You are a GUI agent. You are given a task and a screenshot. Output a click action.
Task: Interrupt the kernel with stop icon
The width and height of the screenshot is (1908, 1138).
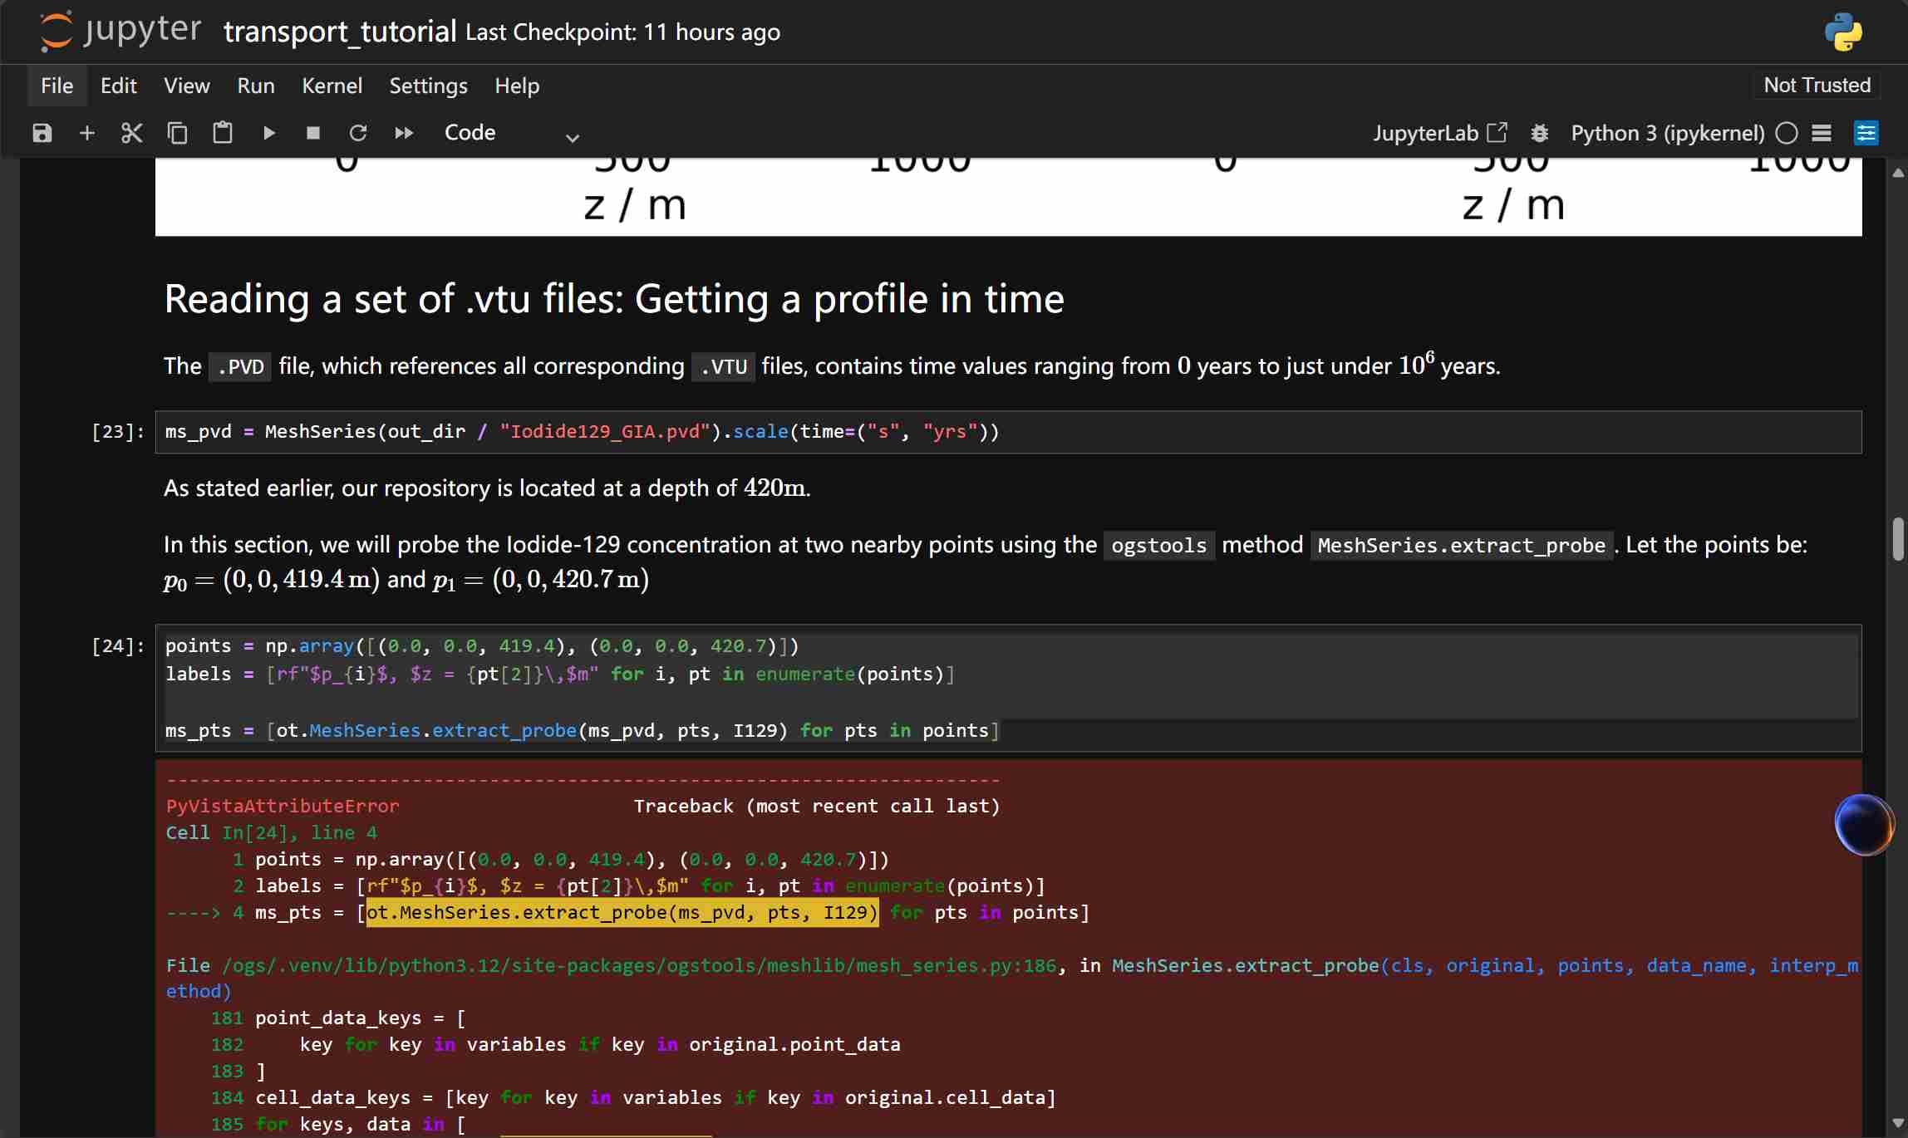point(313,133)
